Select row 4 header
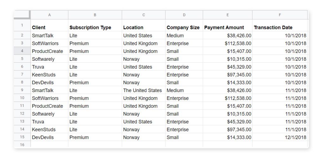This screenshot has height=162, width=324. pos(22,51)
